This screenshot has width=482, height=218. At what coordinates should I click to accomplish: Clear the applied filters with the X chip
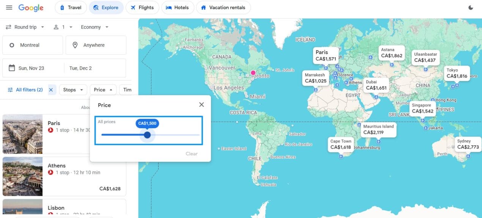51,90
